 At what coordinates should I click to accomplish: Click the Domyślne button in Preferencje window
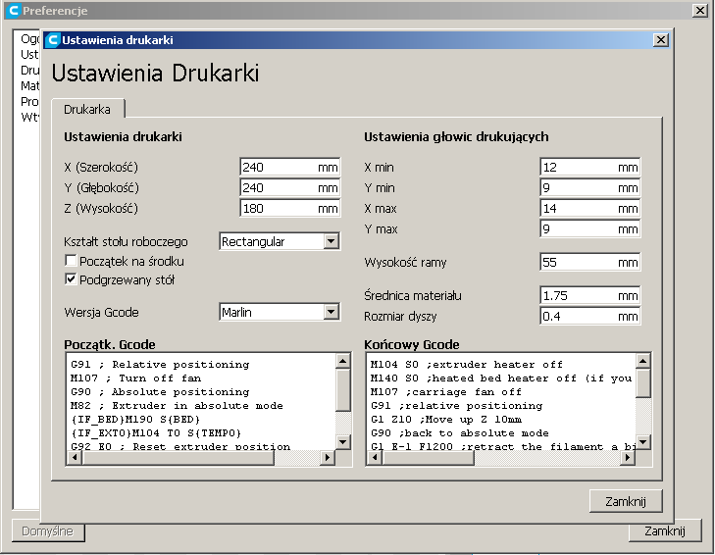pyautogui.click(x=48, y=531)
